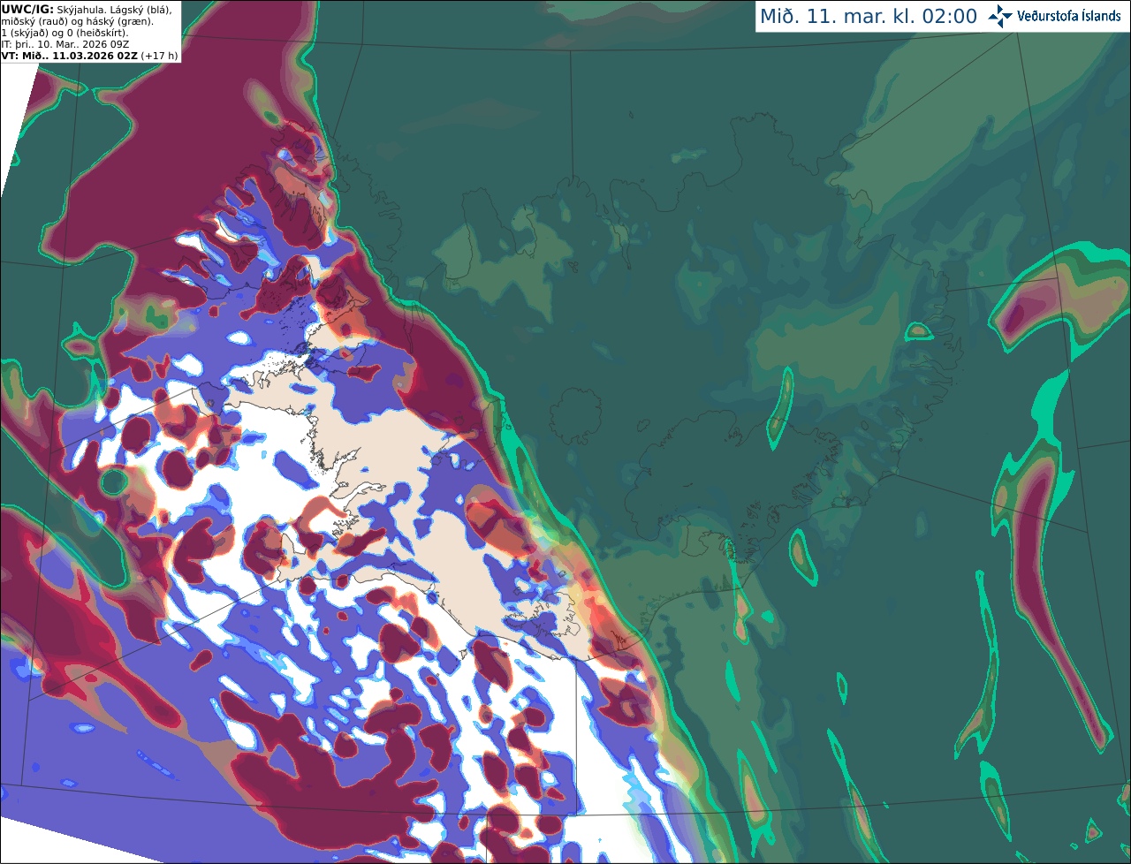Click the 'IT: þri.. 10. Mar.. 2026 09Z' line
The width and height of the screenshot is (1131, 864).
pyautogui.click(x=64, y=44)
